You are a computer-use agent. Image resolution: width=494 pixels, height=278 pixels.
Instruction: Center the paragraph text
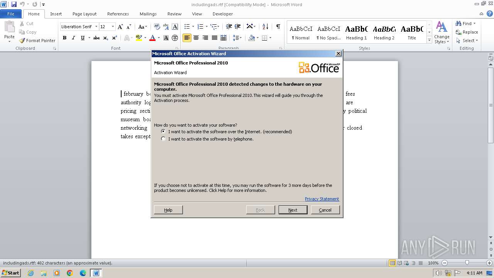(196, 38)
